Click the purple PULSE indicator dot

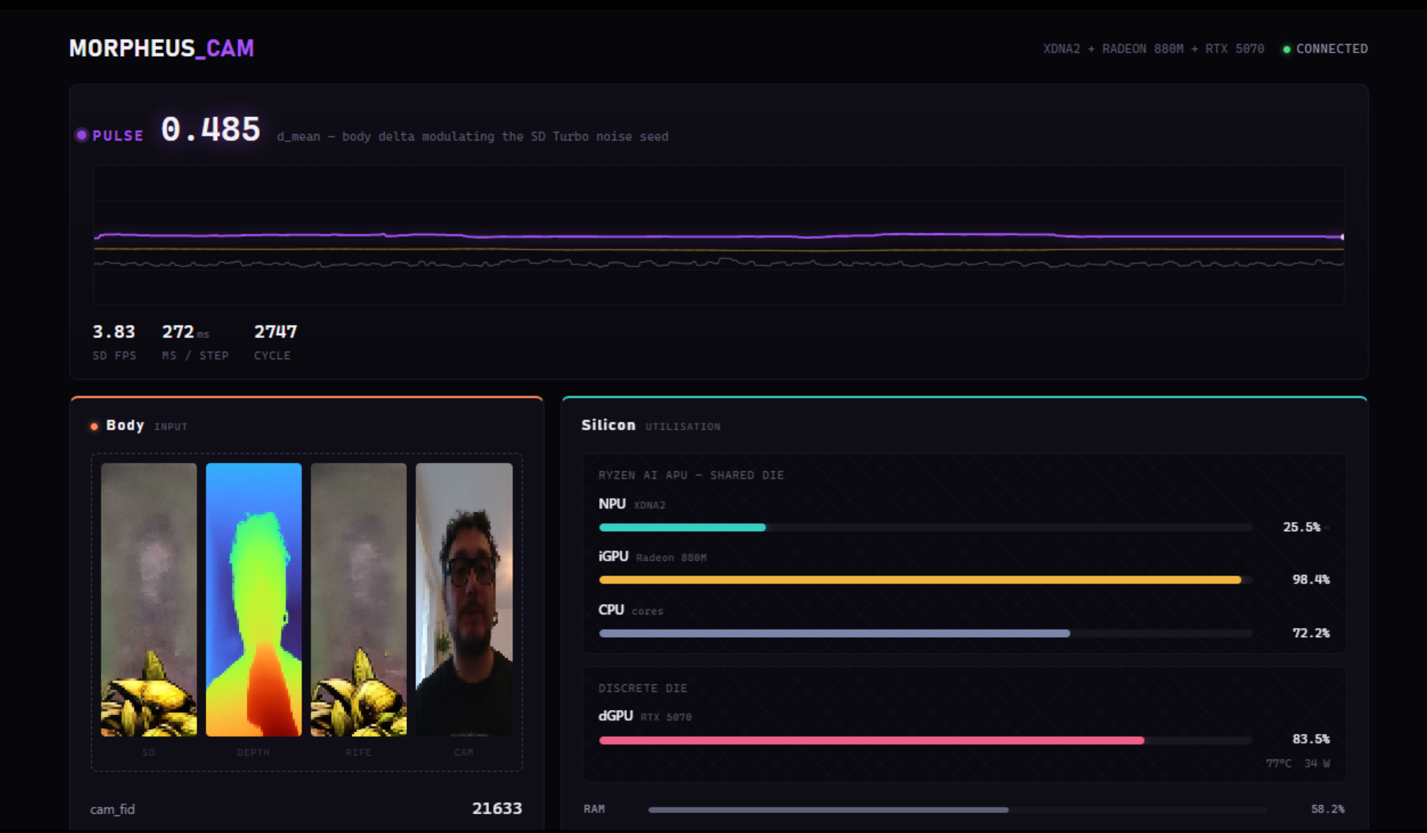coord(82,135)
